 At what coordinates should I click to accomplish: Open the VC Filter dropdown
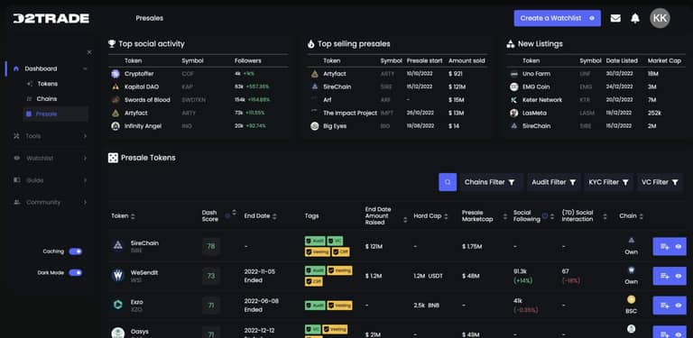click(660, 182)
